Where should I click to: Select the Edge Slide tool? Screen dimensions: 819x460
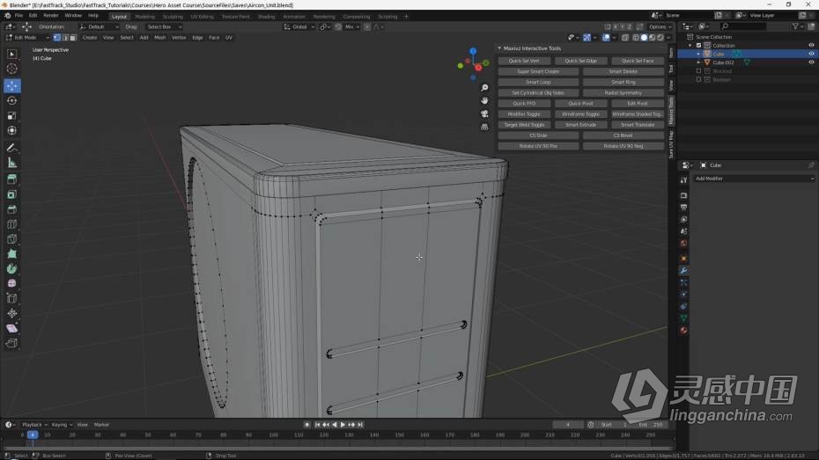pos(12,299)
